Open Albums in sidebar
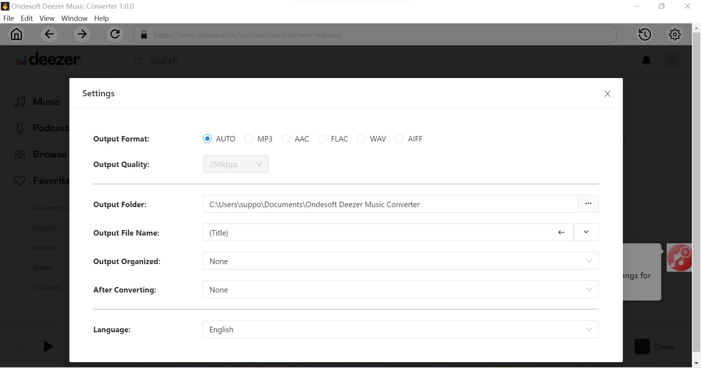 (44, 248)
